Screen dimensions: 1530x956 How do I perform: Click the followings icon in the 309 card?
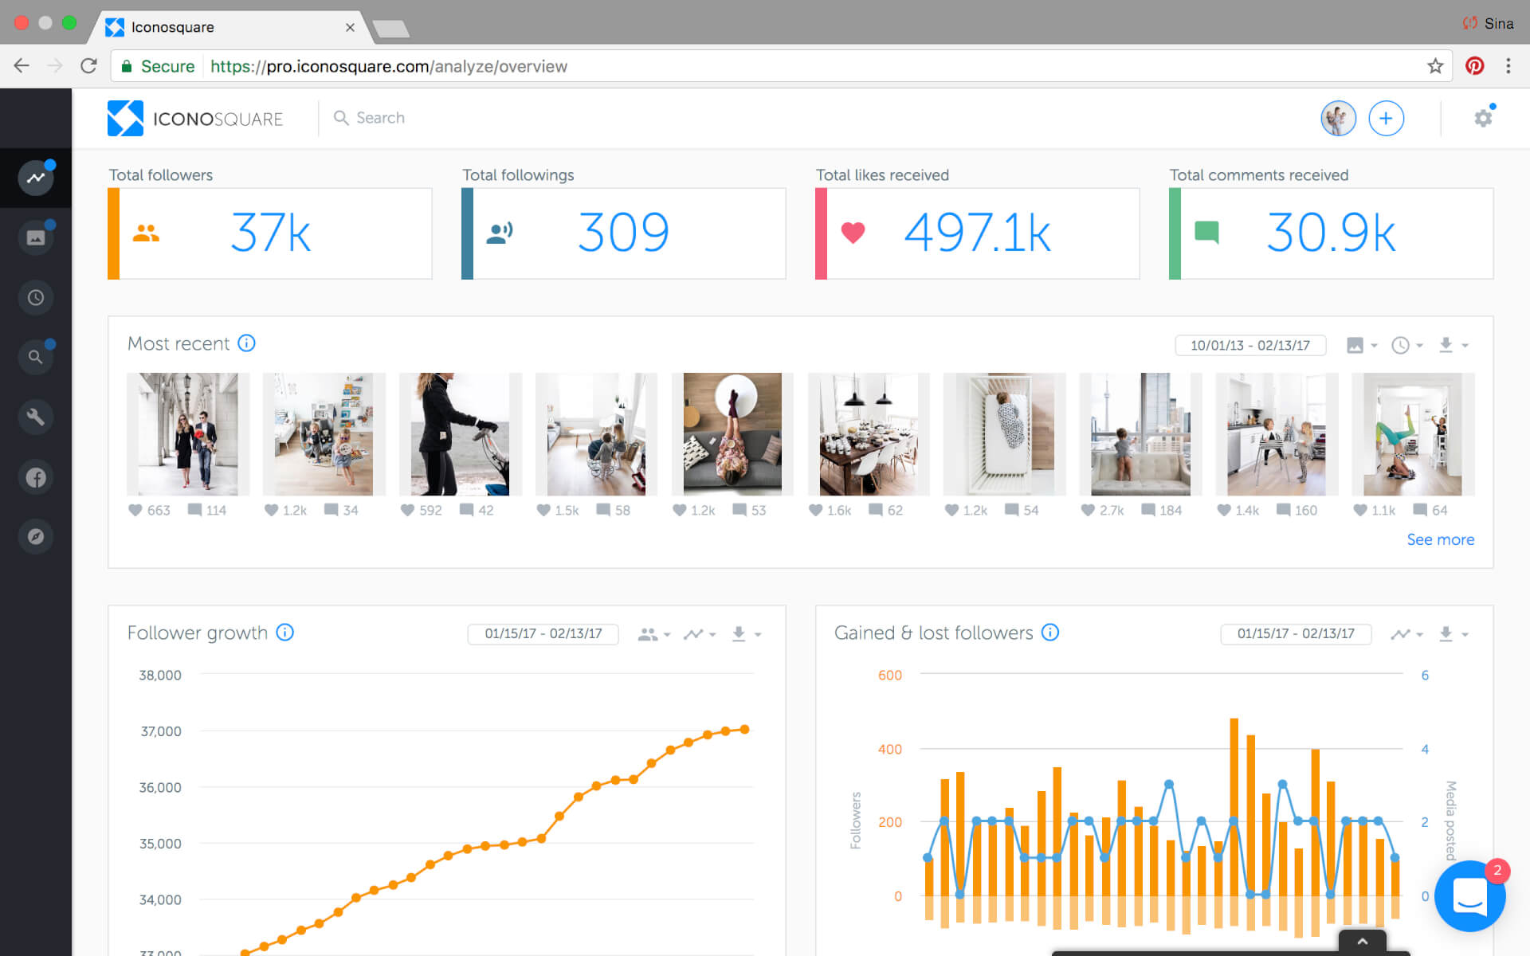tap(500, 233)
